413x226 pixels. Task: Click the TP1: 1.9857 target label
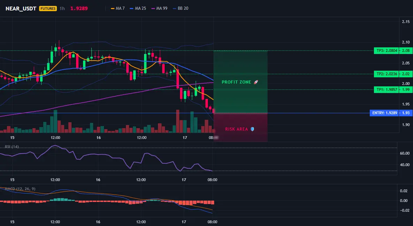[x=386, y=90]
